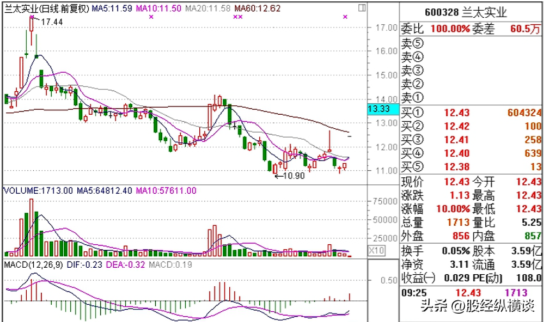The image size is (544, 322).
Task: Click the 买④ bid price 12.40
Action: click(x=457, y=153)
